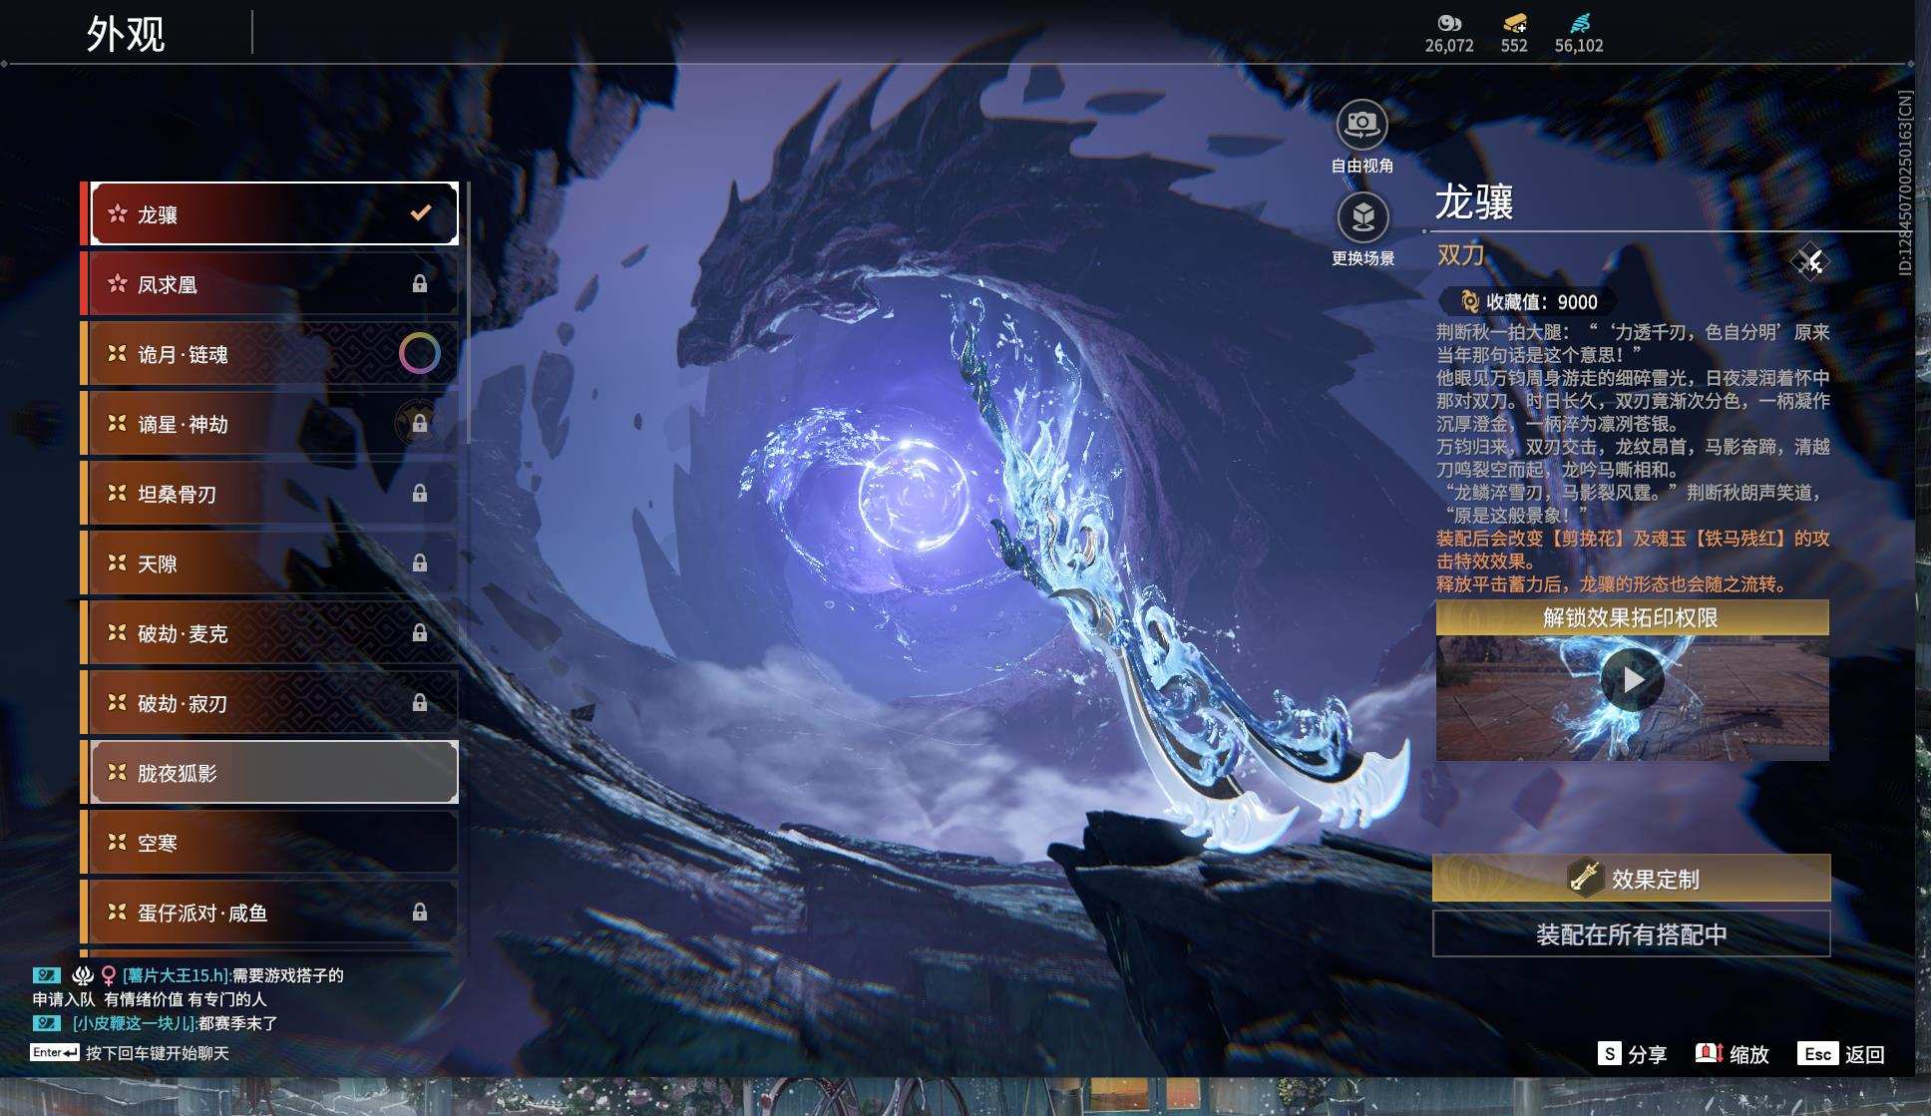Open 效果定制 effect customization
This screenshot has height=1116, width=1931.
click(x=1632, y=878)
